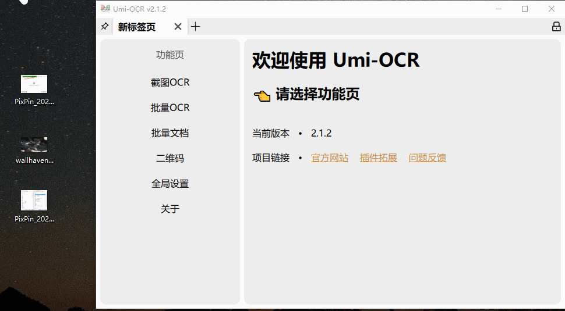
Task: Open the 关于 page
Action: 170,209
